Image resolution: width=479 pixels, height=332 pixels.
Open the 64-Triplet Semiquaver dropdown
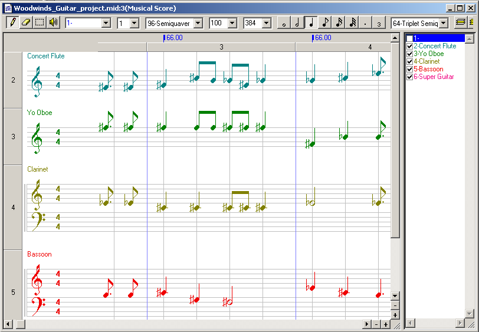[x=444, y=23]
